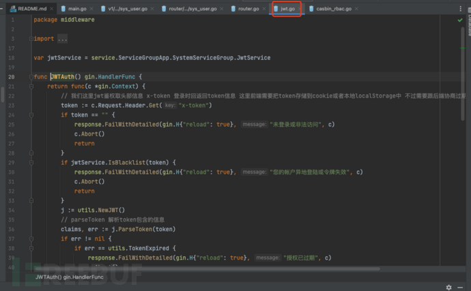Image resolution: width=471 pixels, height=291 pixels.
Task: Click the Go file icon on main.go tab
Action: (63, 9)
